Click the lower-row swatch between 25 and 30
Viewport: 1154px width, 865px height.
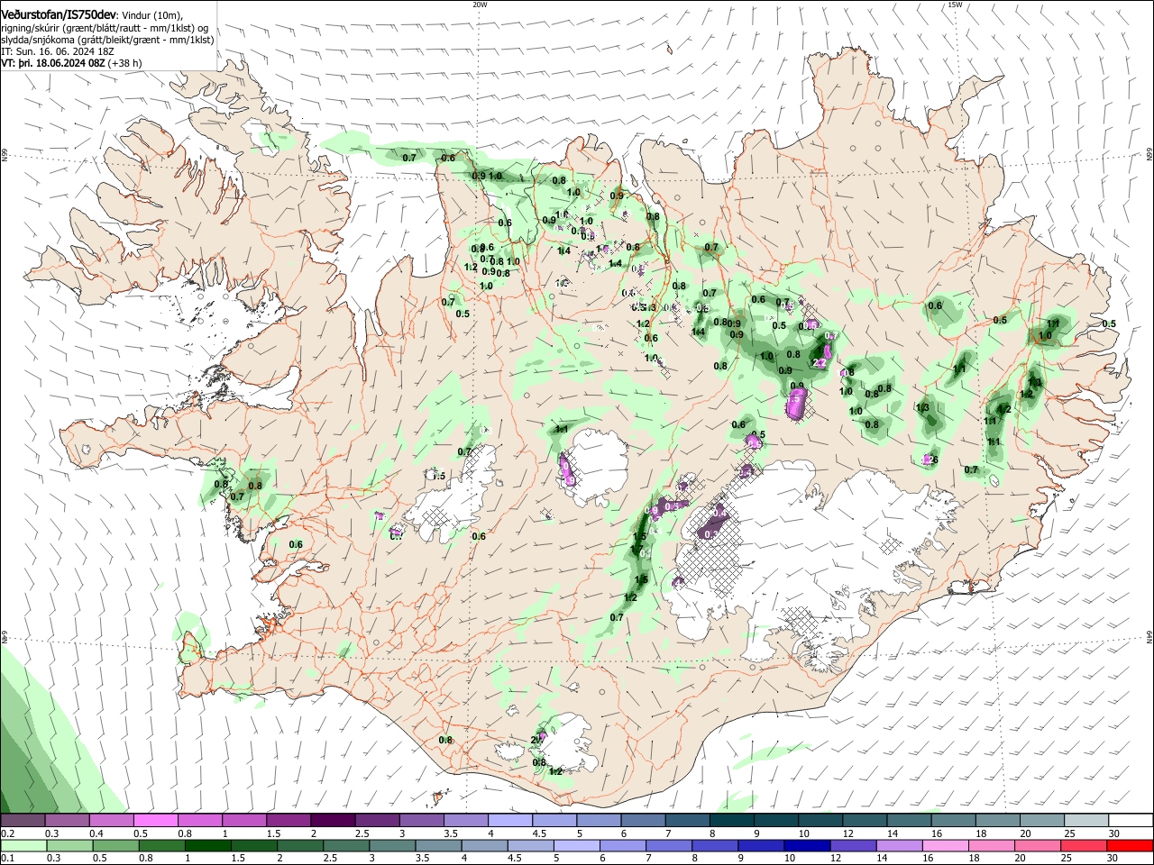pyautogui.click(x=1085, y=845)
